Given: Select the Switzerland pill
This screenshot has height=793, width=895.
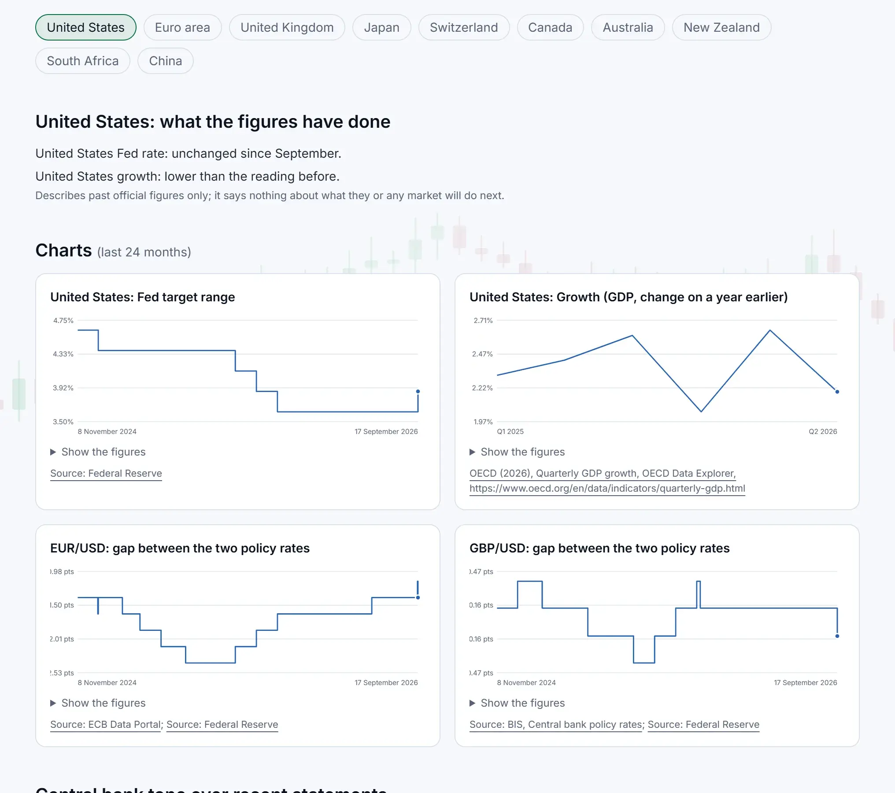Looking at the screenshot, I should click(x=464, y=27).
